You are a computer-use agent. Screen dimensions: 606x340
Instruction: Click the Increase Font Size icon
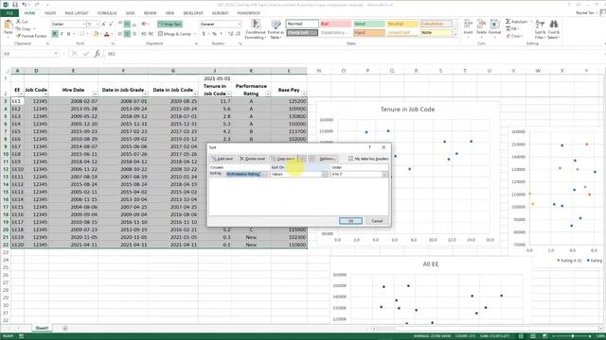pyautogui.click(x=103, y=24)
